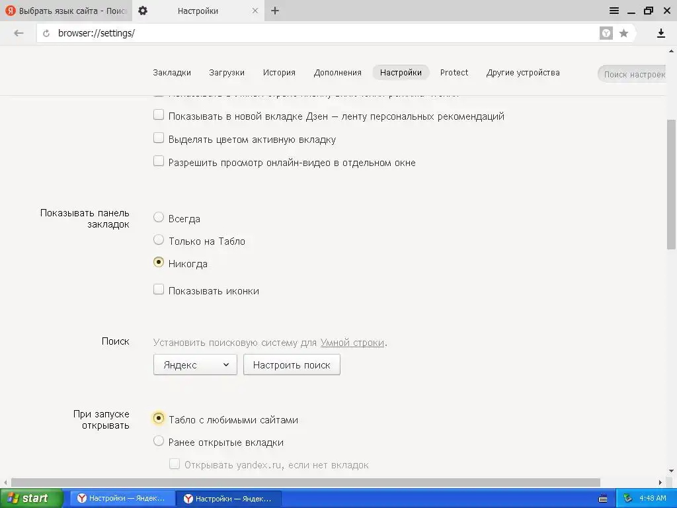The image size is (677, 508).
Task: Open the browser hamburger menu
Action: coord(614,11)
